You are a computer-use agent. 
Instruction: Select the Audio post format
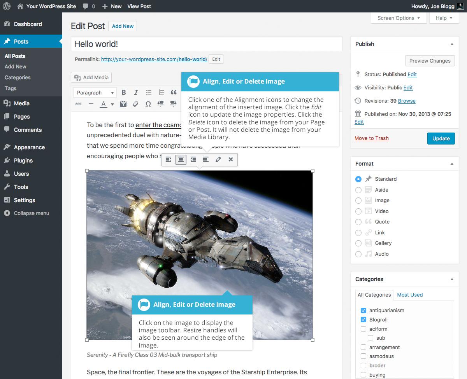[x=358, y=254]
